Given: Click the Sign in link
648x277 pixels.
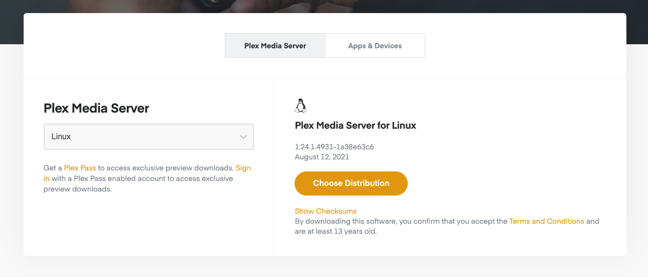Looking at the screenshot, I should click(243, 168).
